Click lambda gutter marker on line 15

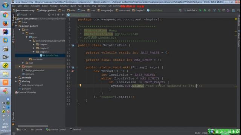(x=73, y=71)
